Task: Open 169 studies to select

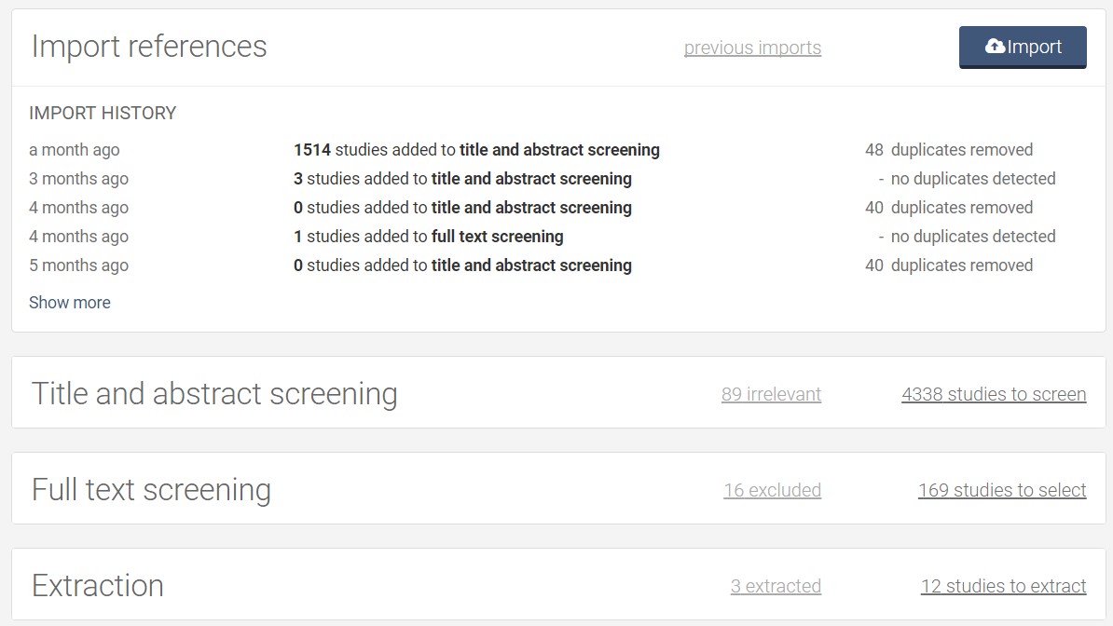Action: [1002, 490]
